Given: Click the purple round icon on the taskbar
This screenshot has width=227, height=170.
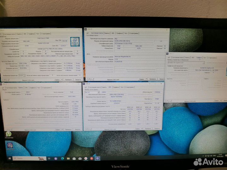Looking at the screenshot, I should coord(56,159).
